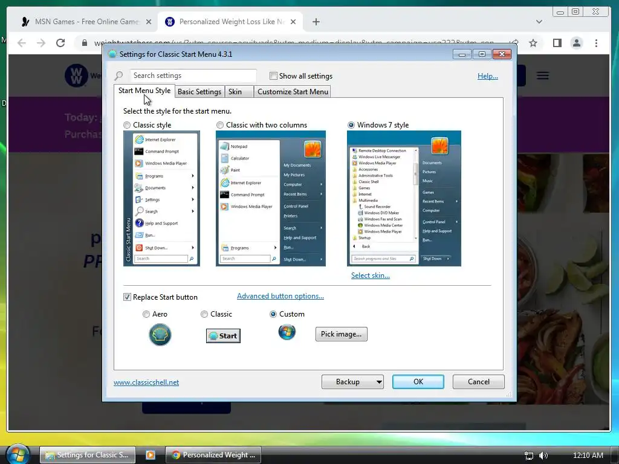The image size is (619, 464).
Task: Click the Search settings input field
Action: coord(193,76)
